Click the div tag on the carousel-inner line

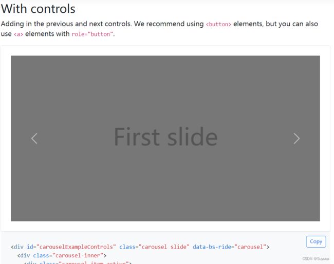(24, 255)
